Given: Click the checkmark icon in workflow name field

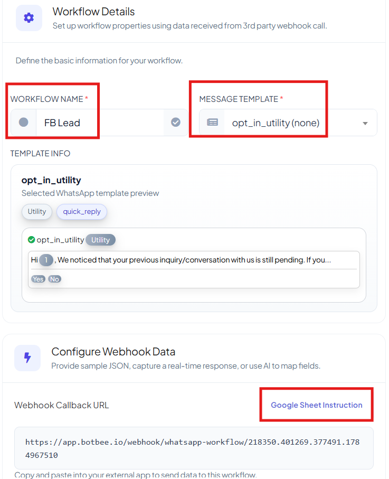Looking at the screenshot, I should pyautogui.click(x=176, y=123).
